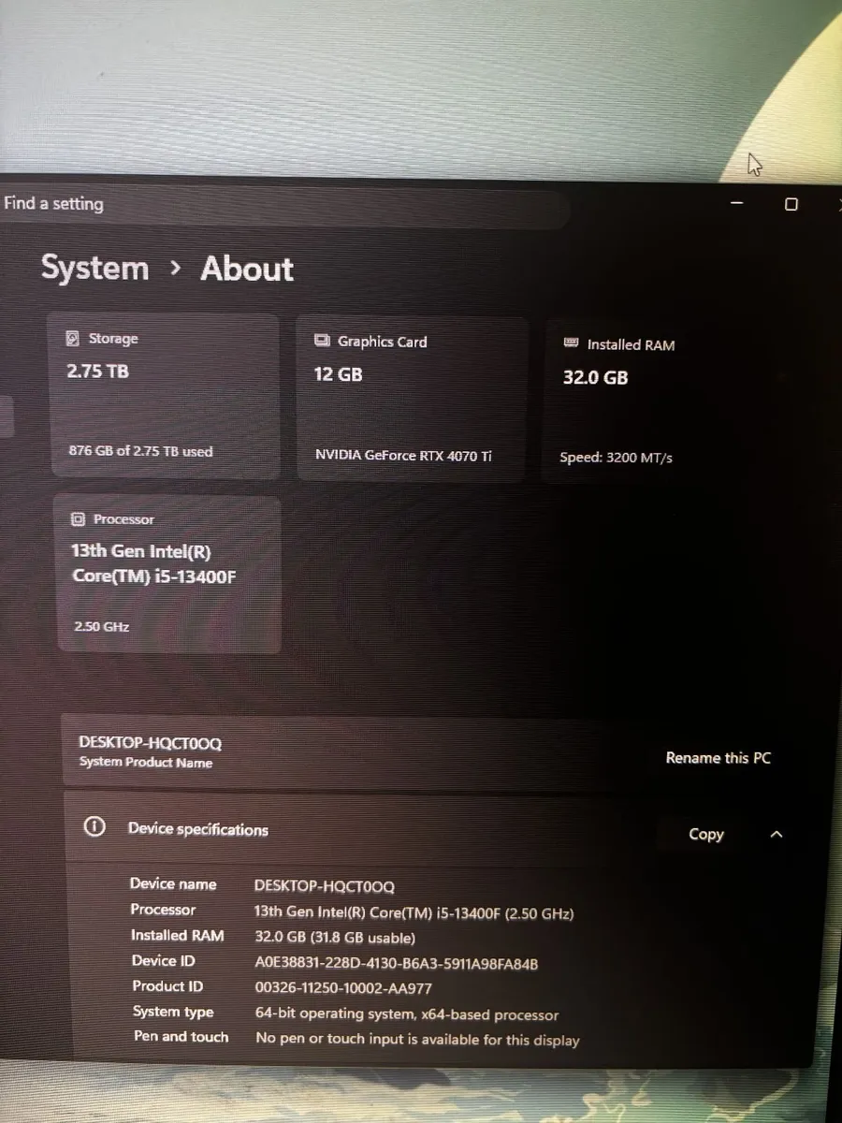Select 'Speed: 3200 MT/s' text
Image resolution: width=842 pixels, height=1123 pixels.
(x=616, y=458)
